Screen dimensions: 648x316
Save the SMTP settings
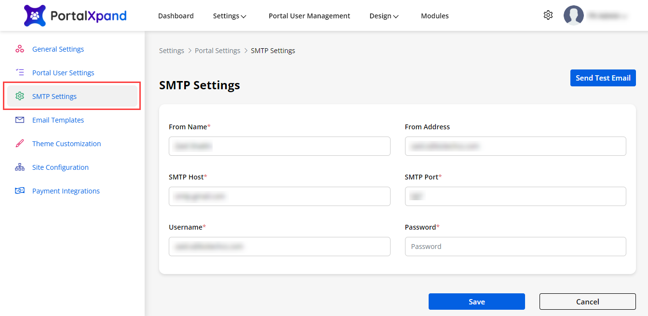pos(476,302)
